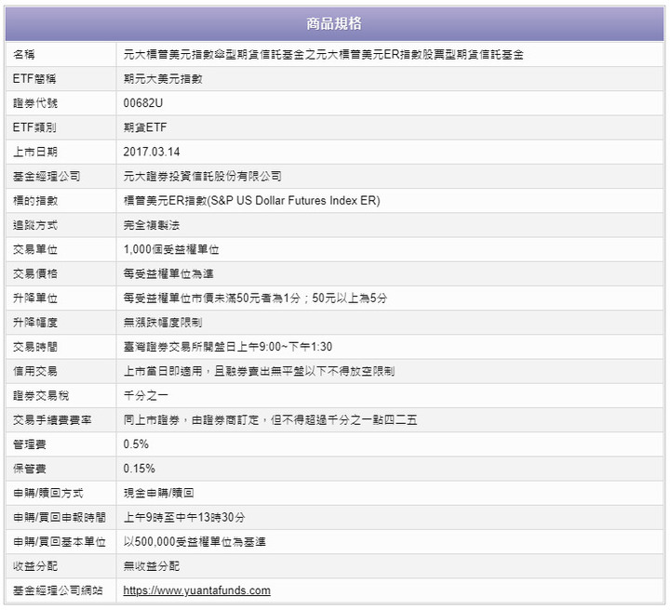Select the ETF簡稱 label
670x610 pixels.
point(34,78)
